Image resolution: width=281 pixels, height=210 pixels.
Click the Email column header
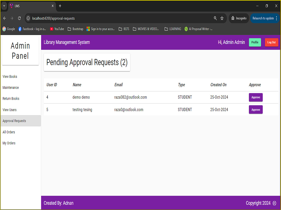tap(119, 85)
